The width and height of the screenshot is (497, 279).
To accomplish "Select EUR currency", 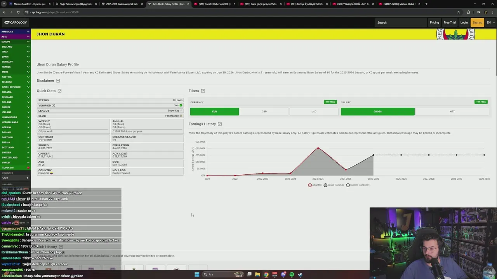I will [214, 112].
